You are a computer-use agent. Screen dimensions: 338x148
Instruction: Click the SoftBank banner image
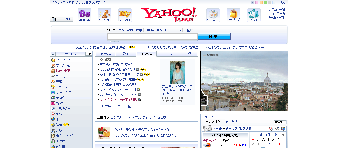[x=244, y=81]
